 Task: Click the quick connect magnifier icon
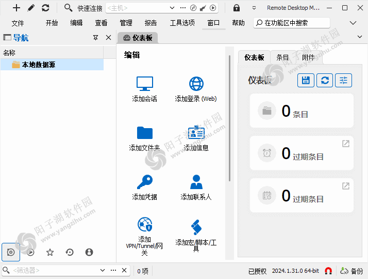click(x=68, y=8)
